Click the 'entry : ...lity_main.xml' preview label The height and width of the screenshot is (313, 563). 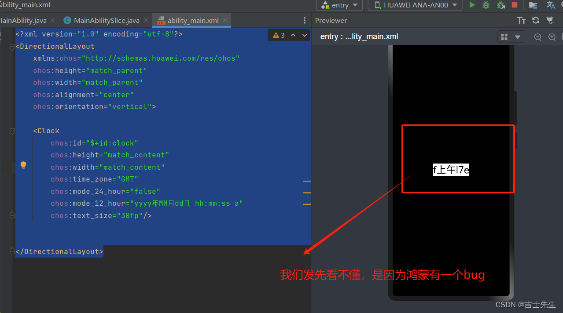[359, 36]
